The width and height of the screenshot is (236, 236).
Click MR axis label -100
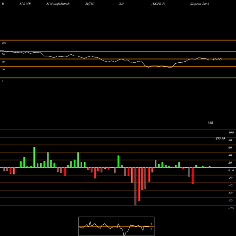pos(231,208)
